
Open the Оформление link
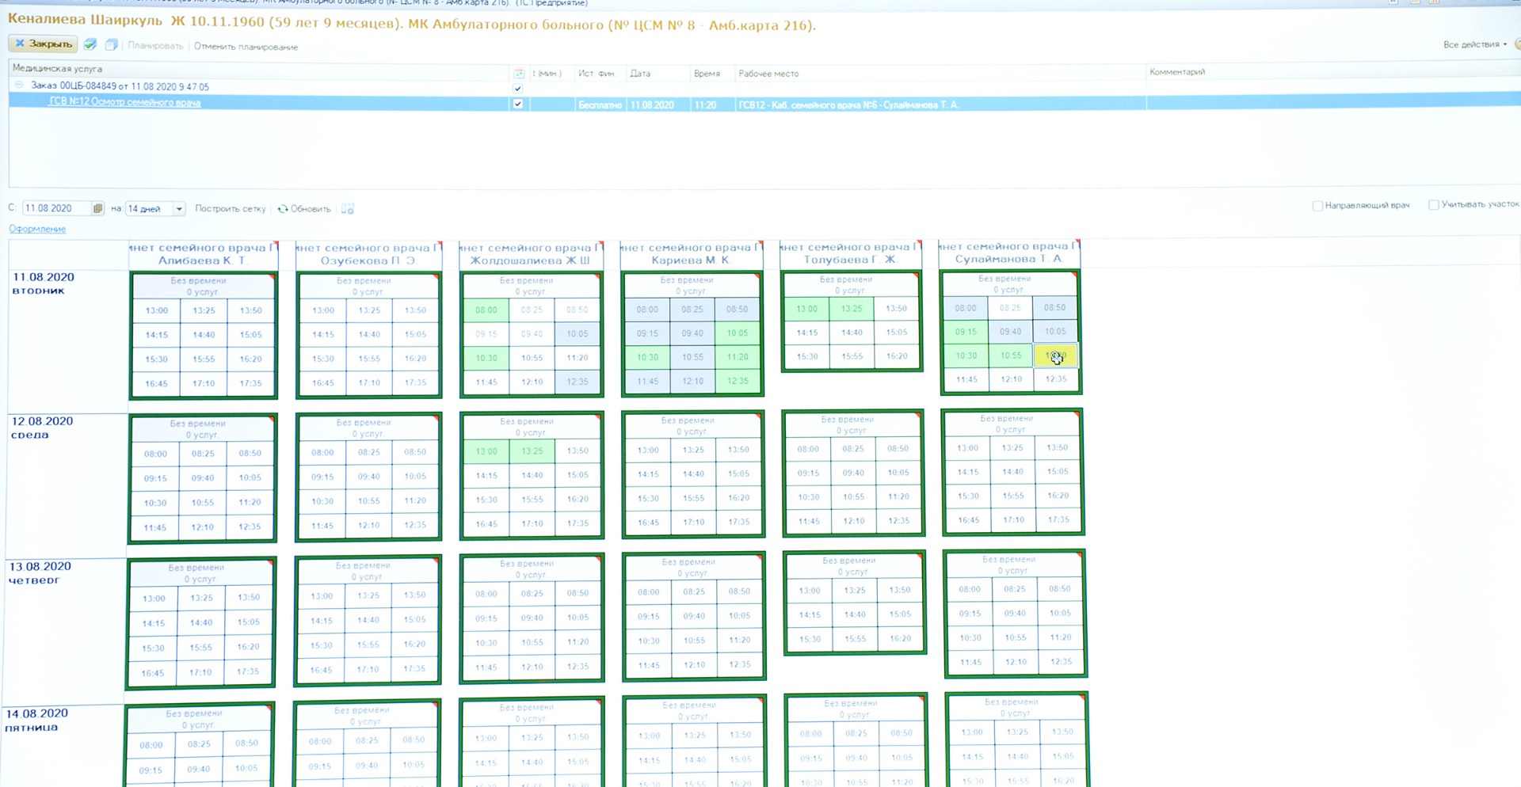pyautogui.click(x=37, y=229)
